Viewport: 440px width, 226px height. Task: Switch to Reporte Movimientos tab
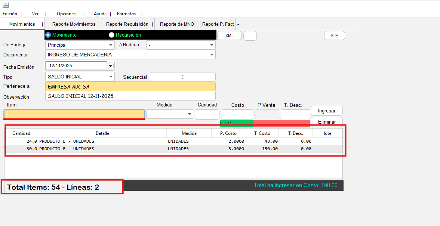[74, 24]
